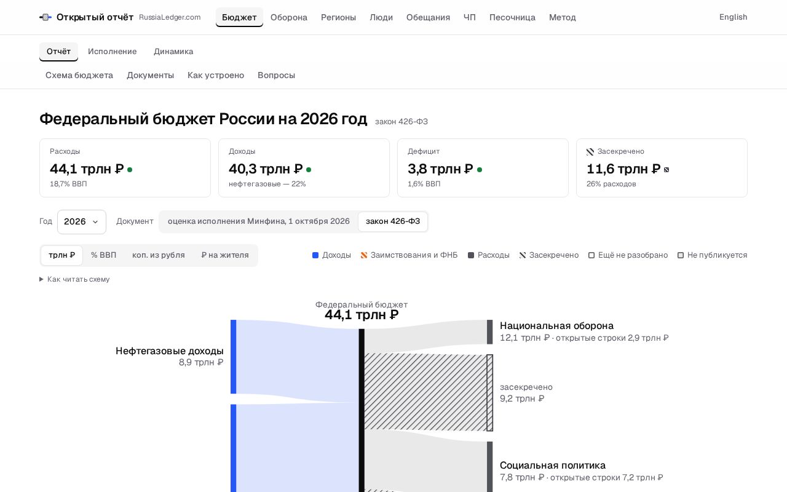Click the Федеральный бюджет 44,1 трлн ₽ label
787x492 pixels.
click(362, 311)
